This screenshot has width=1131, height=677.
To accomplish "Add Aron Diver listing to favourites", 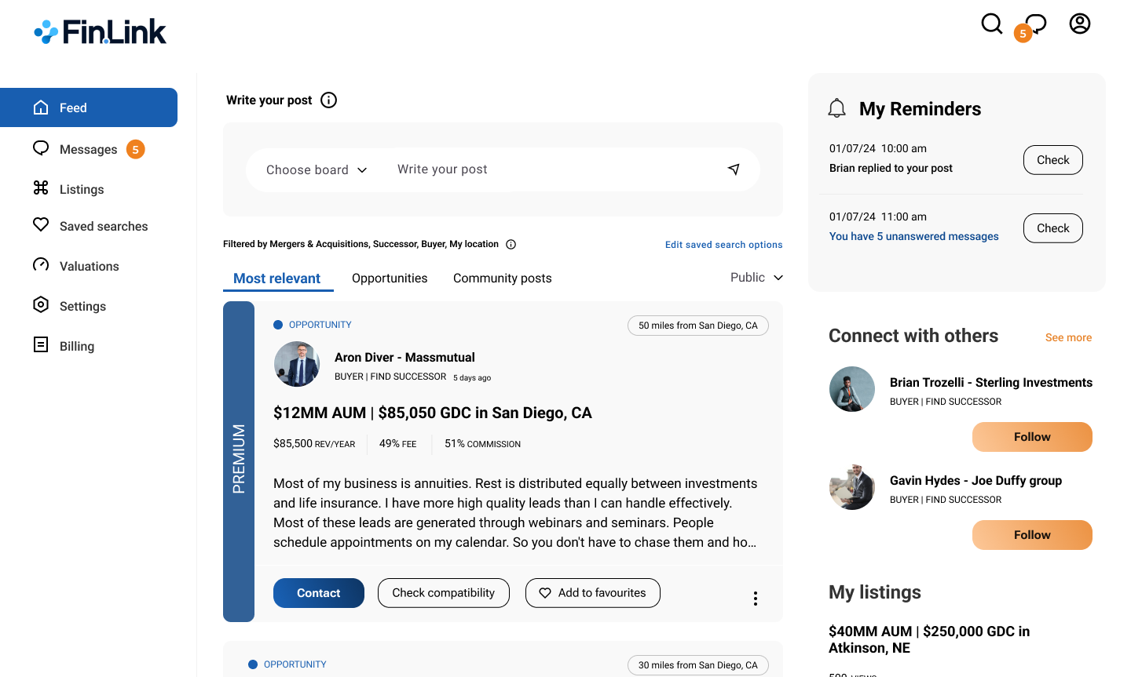I will coord(592,593).
